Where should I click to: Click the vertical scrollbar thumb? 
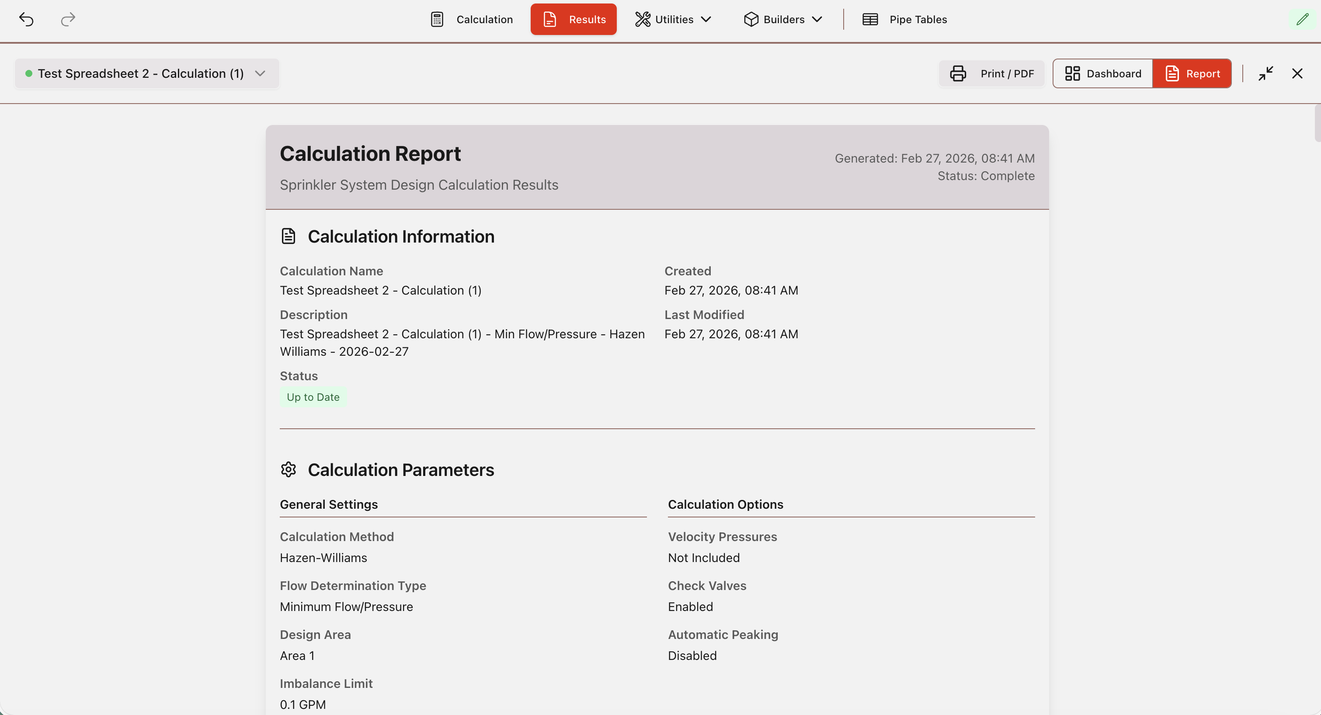click(x=1318, y=123)
